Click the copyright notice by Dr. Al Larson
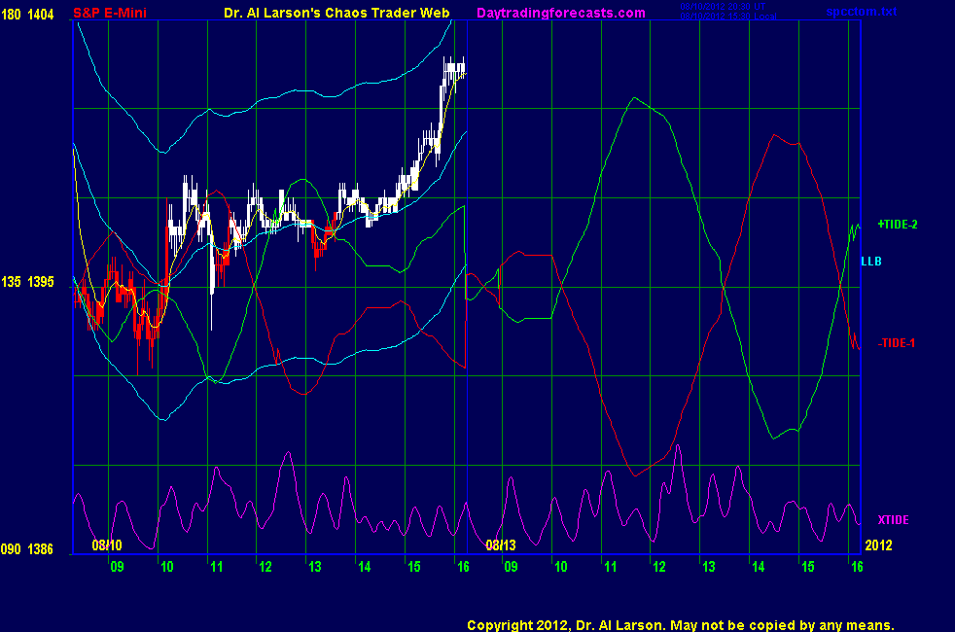The image size is (955, 632). 681,625
